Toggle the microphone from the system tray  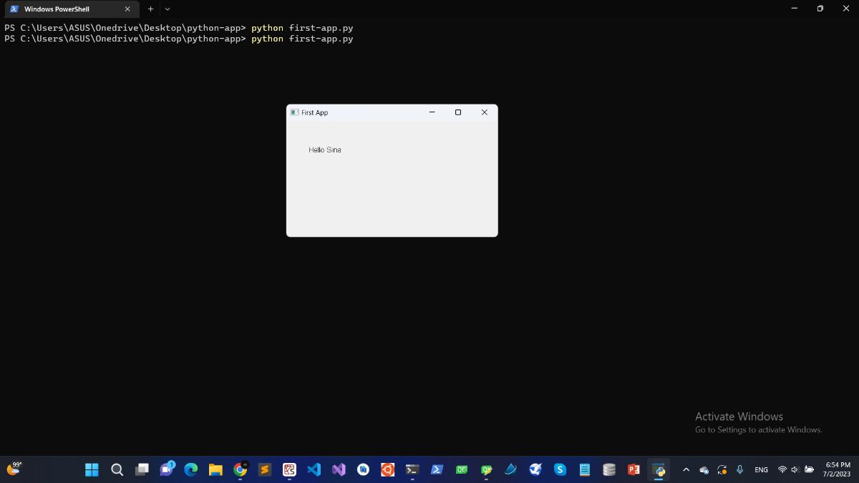coord(739,469)
